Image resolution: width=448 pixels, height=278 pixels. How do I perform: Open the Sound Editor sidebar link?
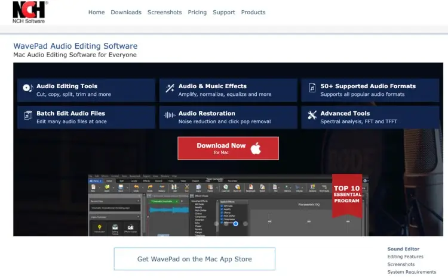coord(403,249)
